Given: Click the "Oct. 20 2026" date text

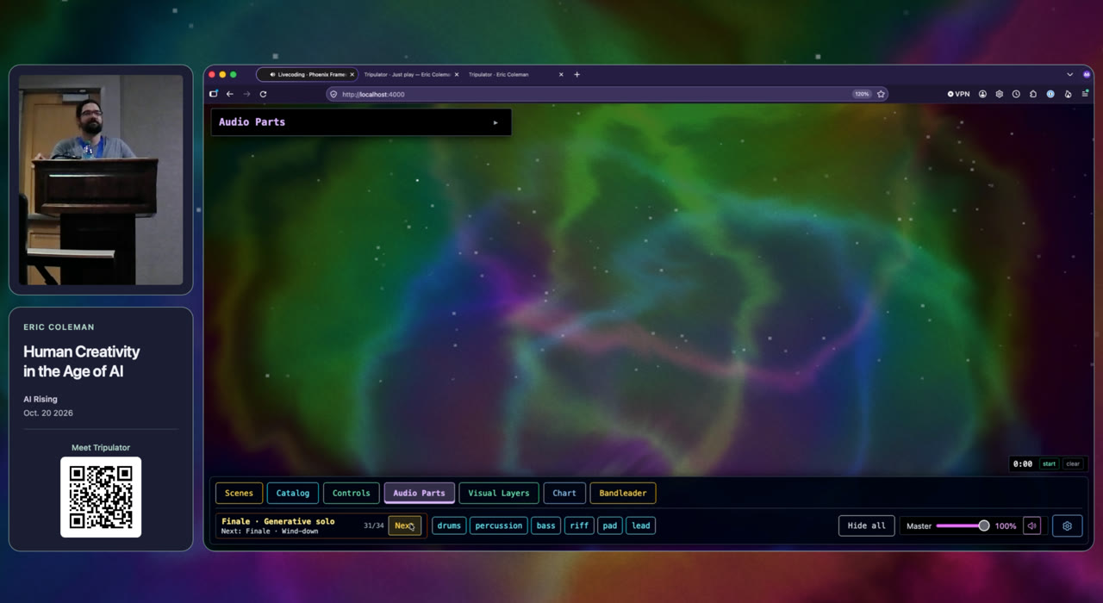Looking at the screenshot, I should [x=48, y=413].
